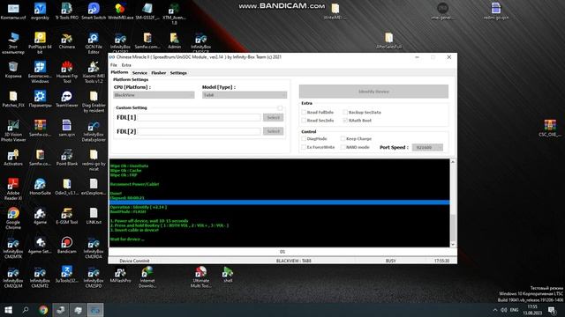Click Select button for FDL[1]

point(273,117)
